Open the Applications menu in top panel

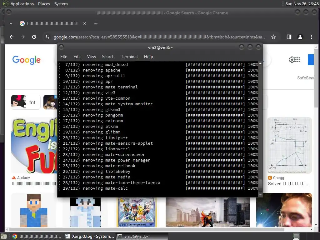22,4
